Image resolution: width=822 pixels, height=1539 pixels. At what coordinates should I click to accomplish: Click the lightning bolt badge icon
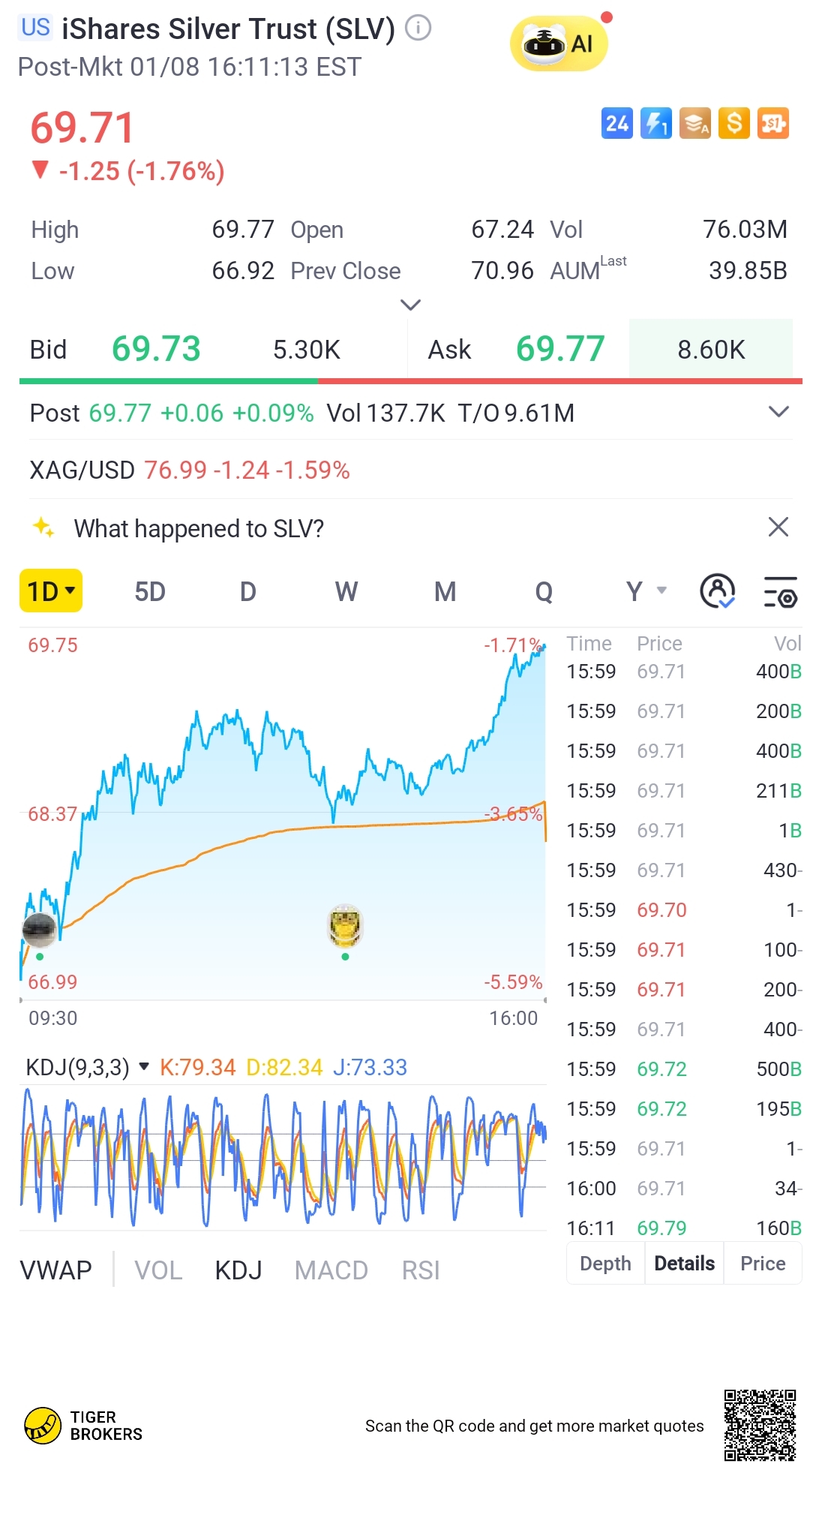point(655,124)
